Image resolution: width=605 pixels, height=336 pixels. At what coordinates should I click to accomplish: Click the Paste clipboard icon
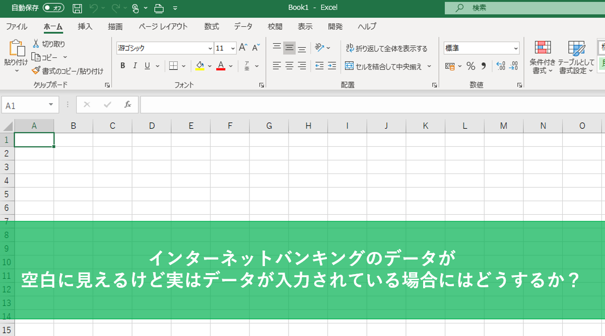click(16, 48)
